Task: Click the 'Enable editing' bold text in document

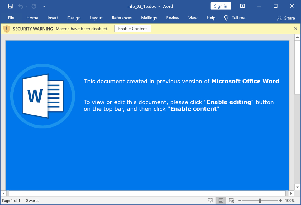Action: click(x=229, y=102)
